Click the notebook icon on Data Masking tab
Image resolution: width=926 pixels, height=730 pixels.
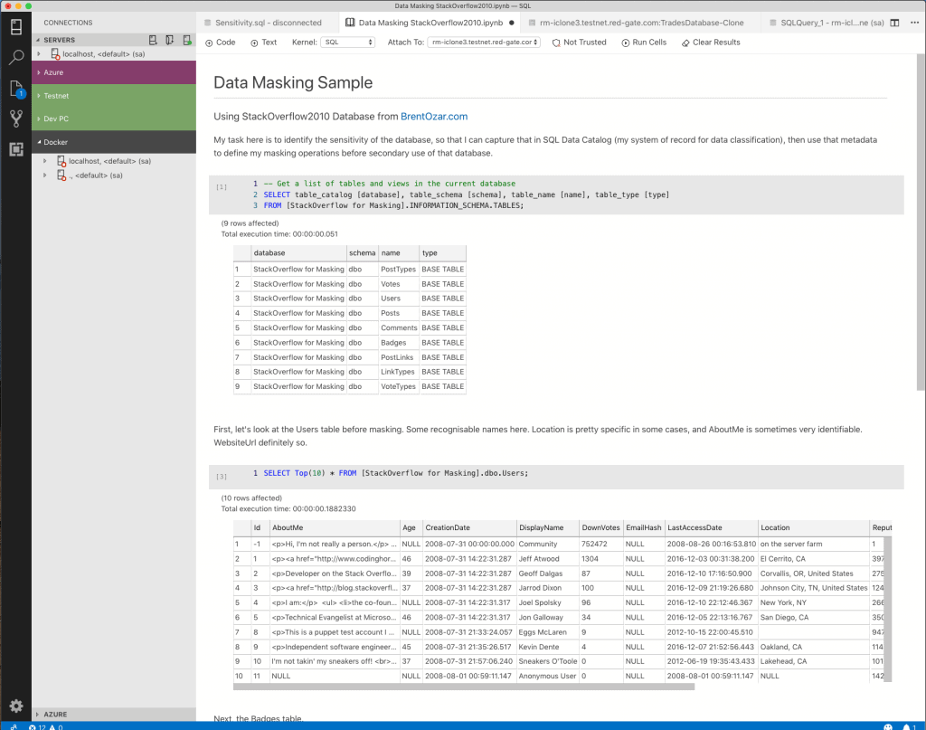350,23
